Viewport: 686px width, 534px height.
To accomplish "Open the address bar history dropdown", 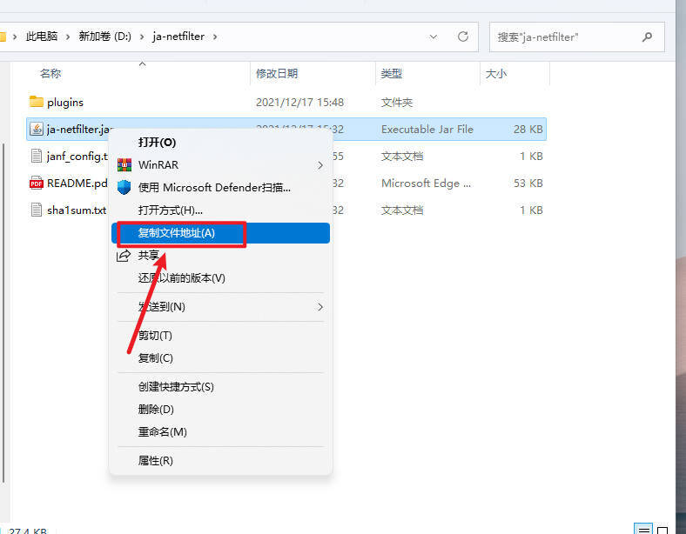I will point(434,37).
